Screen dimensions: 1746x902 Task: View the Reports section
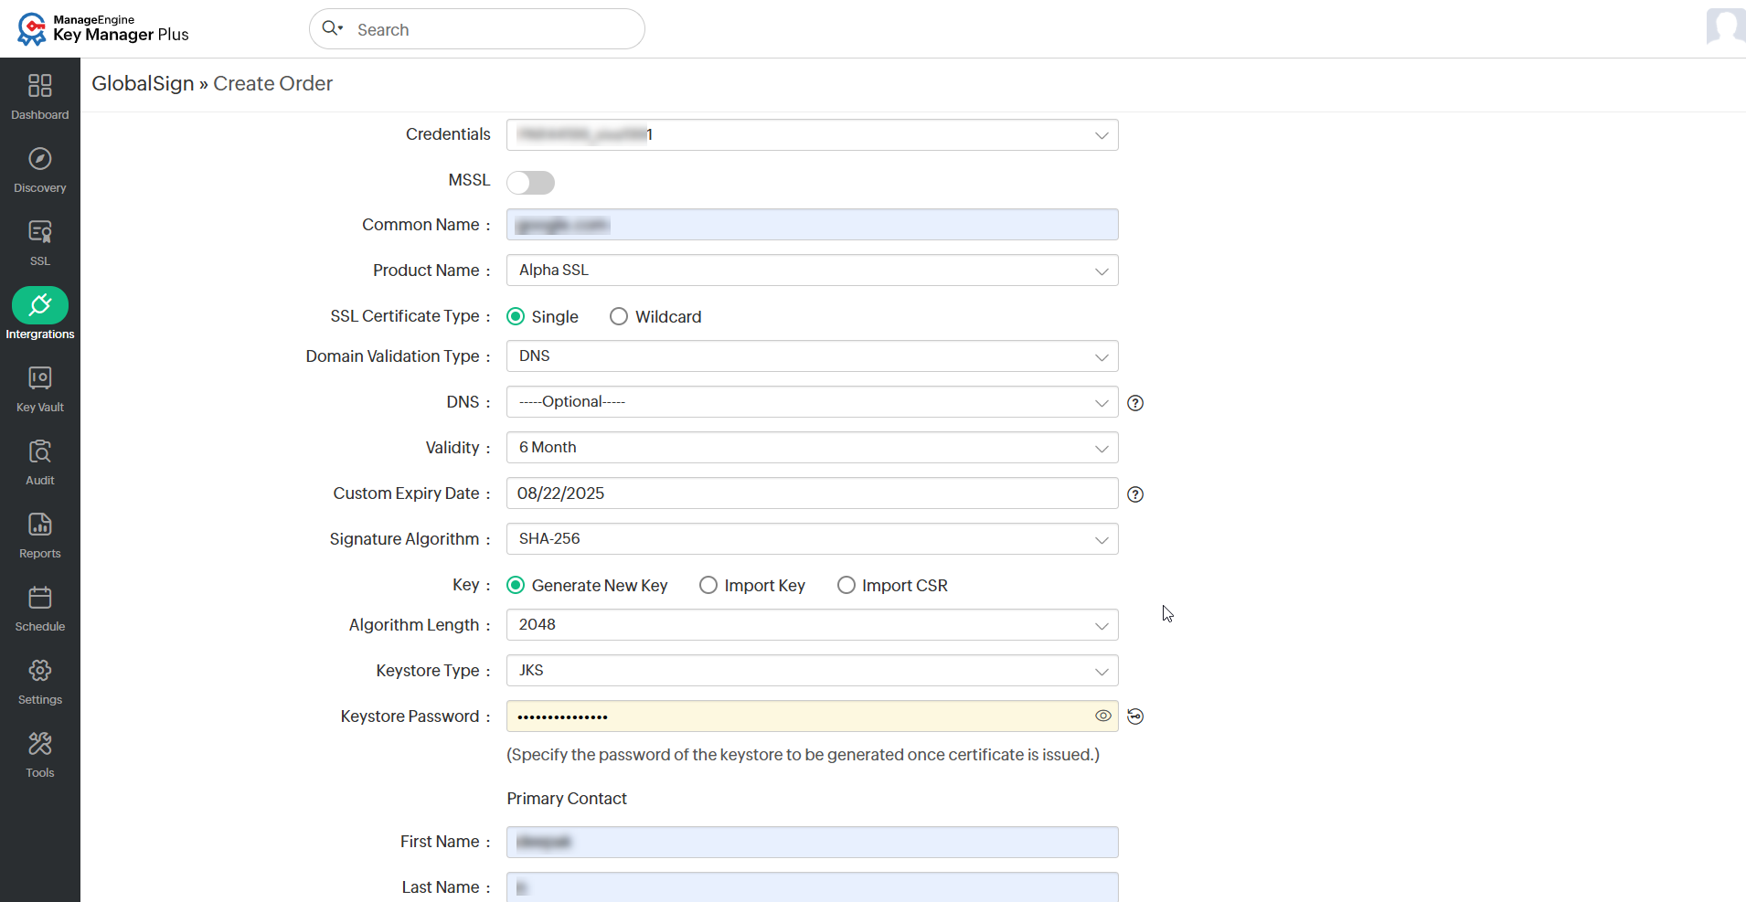coord(40,535)
